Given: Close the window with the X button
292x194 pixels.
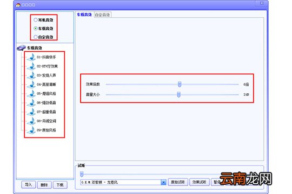Looking at the screenshot, I should point(262,3).
